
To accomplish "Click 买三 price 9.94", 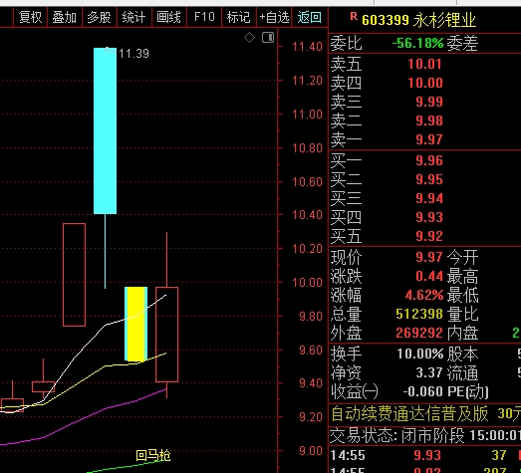I will (x=429, y=198).
